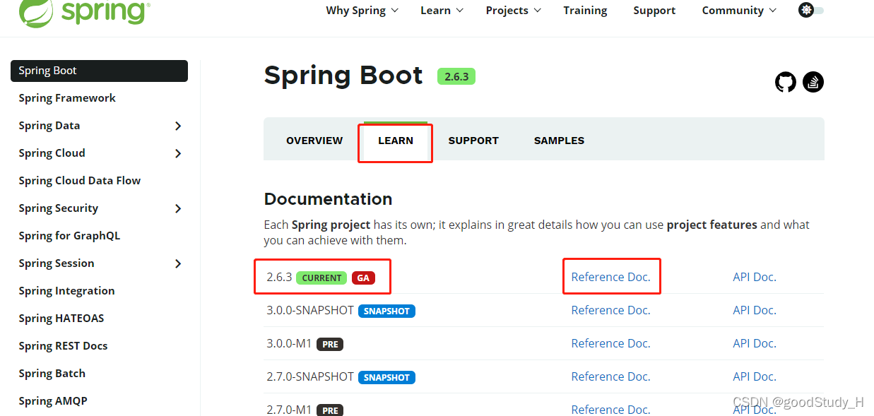The width and height of the screenshot is (874, 416).
Task: Open the Learn dropdown in top navigation
Action: coord(442,11)
